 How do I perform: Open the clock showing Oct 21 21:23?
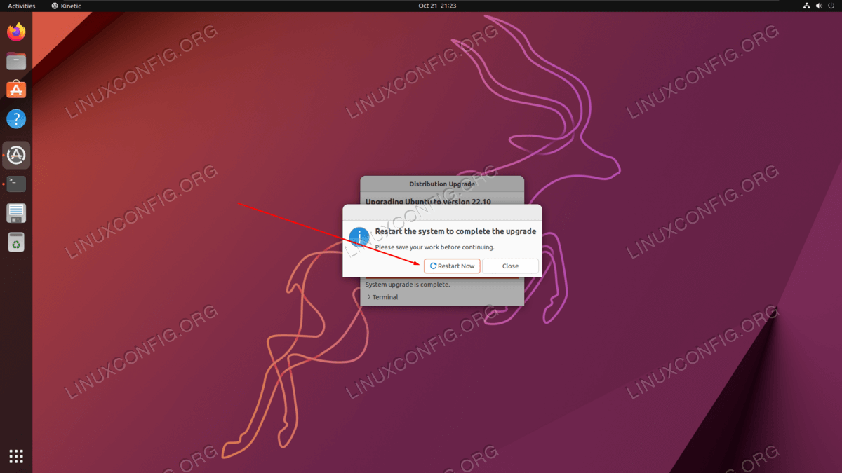point(437,6)
